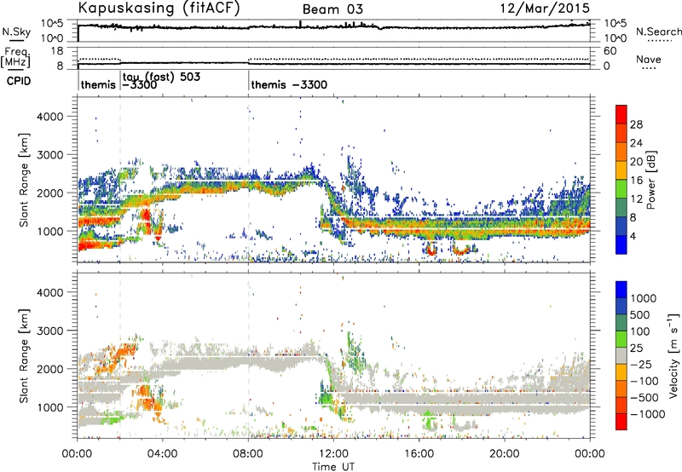Click the 'Beam 03' label

click(332, 9)
